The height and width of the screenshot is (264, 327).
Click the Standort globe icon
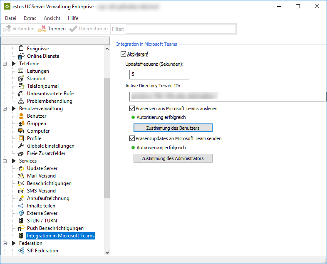[x=21, y=79]
